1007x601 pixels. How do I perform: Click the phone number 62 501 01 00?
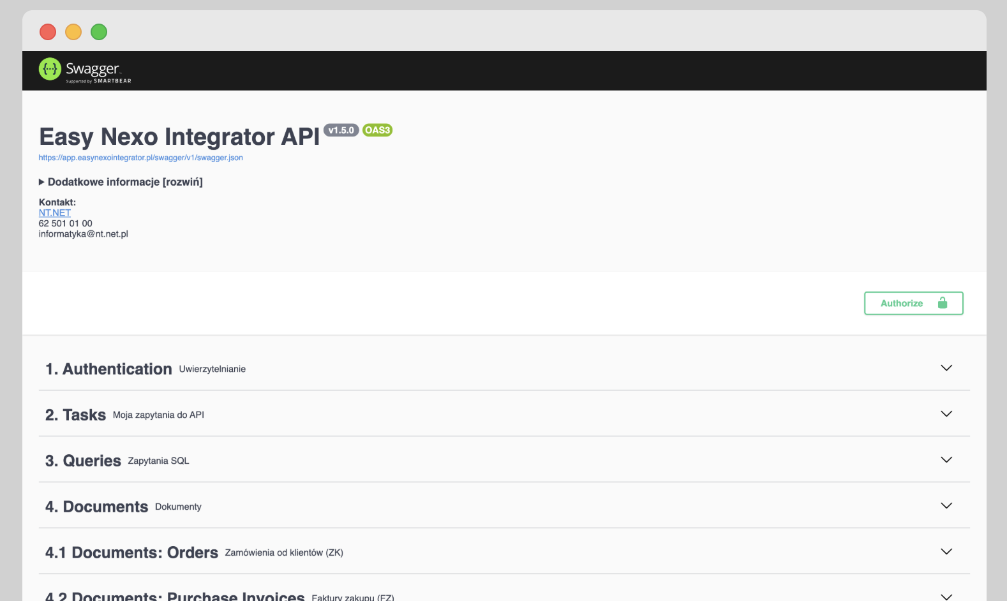(x=65, y=223)
